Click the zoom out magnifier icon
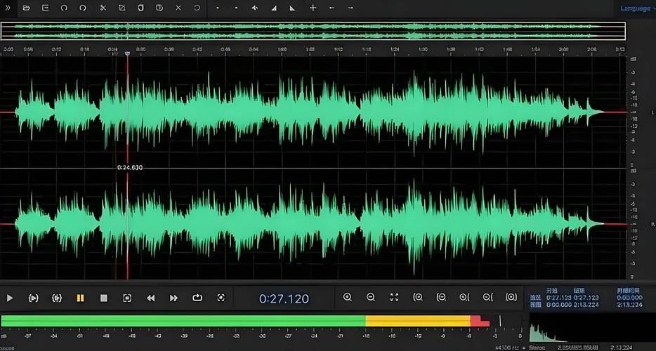The image size is (656, 351). [371, 297]
